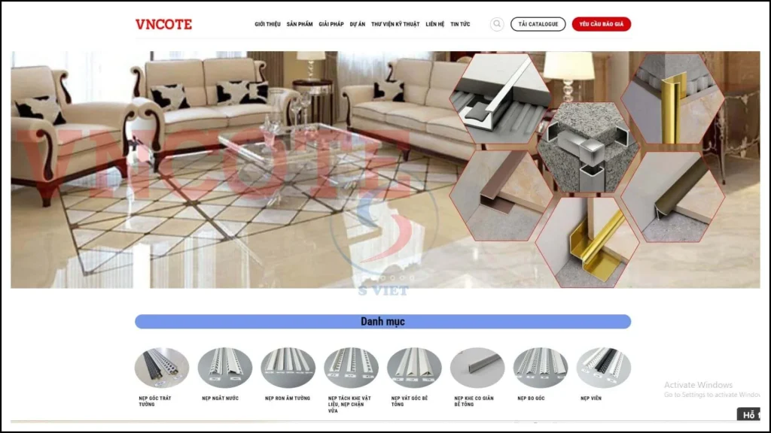Click the Nẹp Ron Âm Tường text label
This screenshot has width=771, height=433.
pyautogui.click(x=288, y=398)
